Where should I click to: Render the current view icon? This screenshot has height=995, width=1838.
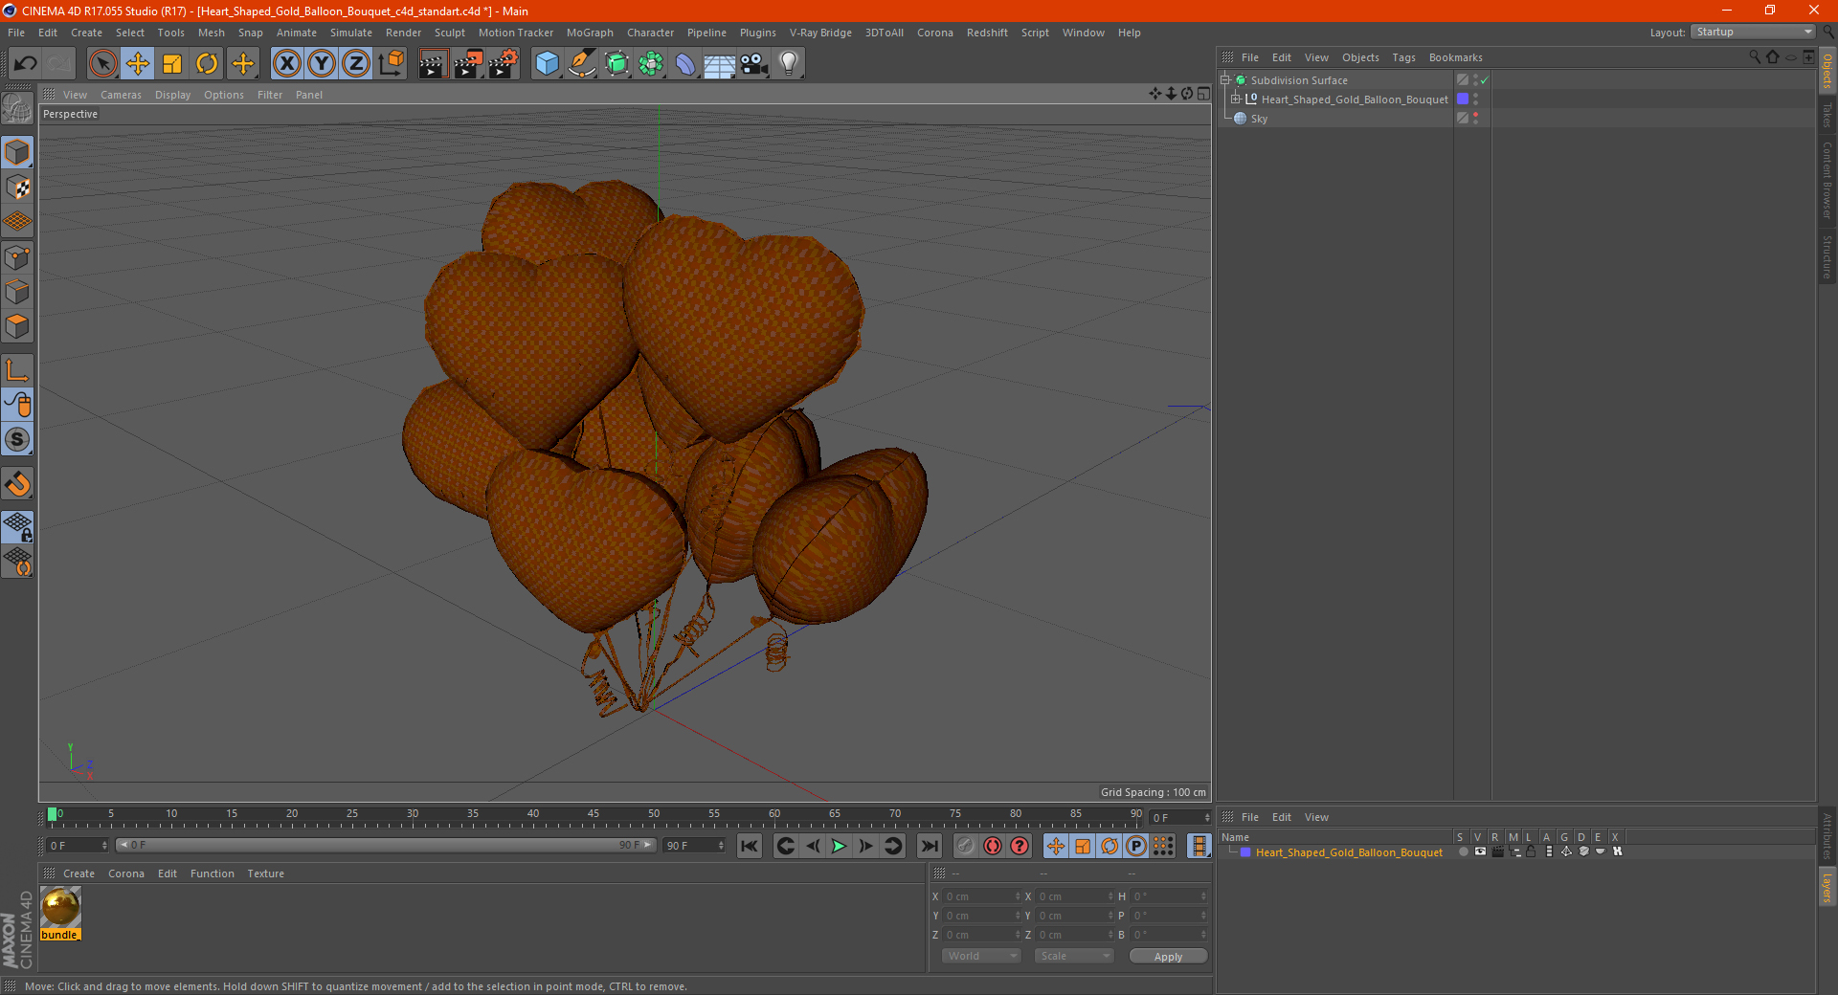pyautogui.click(x=433, y=64)
